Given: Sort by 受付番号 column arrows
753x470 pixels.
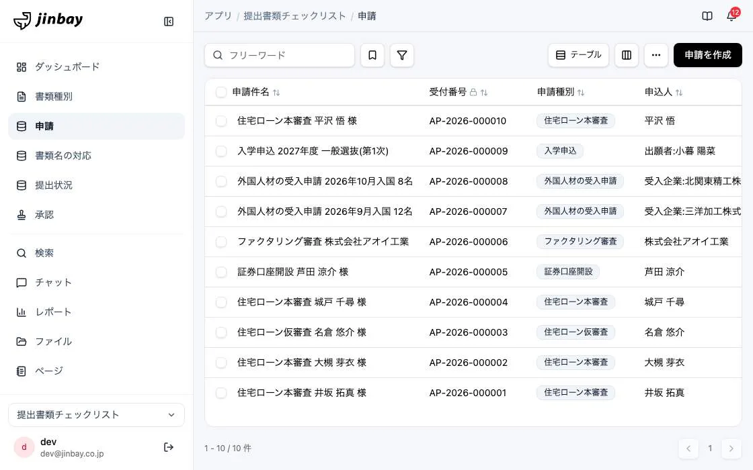Looking at the screenshot, I should (484, 93).
